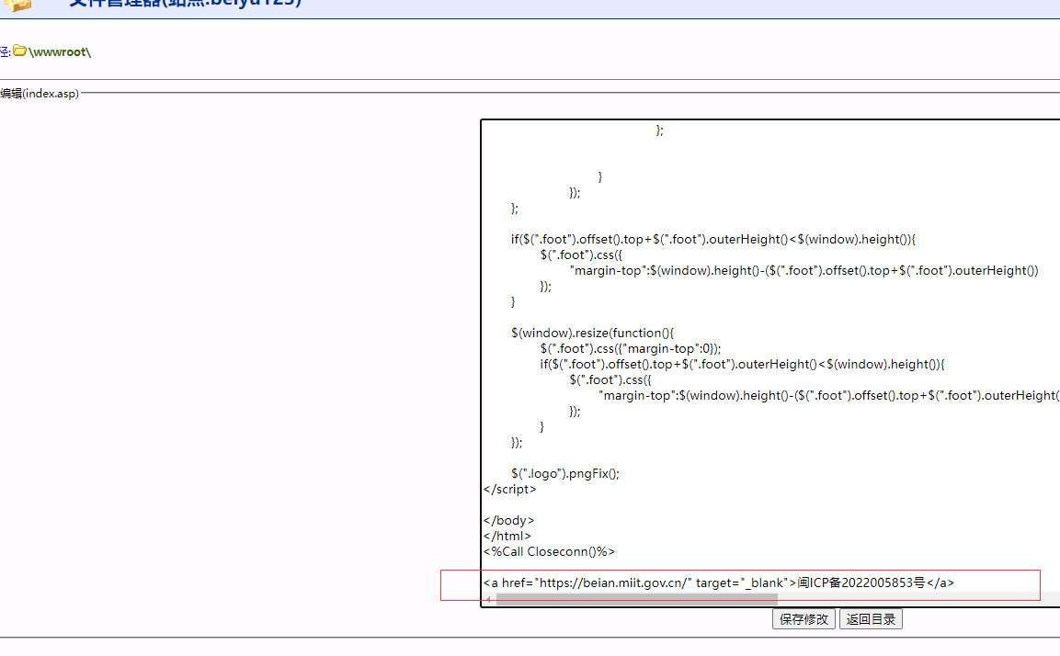Screen dimensions: 1060x656
Task: Click the \wwwroot\ path text
Action: [60, 52]
